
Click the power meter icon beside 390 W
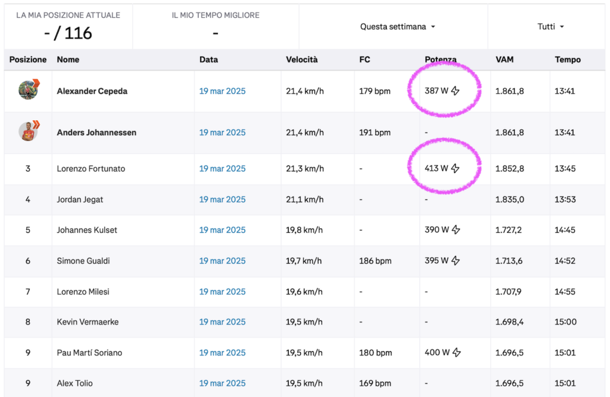click(456, 230)
